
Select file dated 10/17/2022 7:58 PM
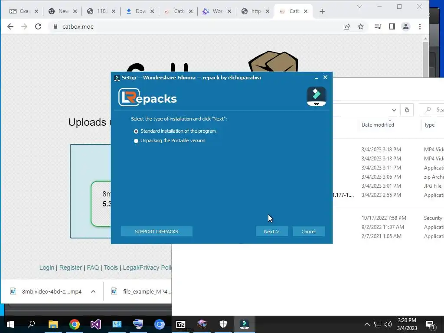pyautogui.click(x=384, y=218)
